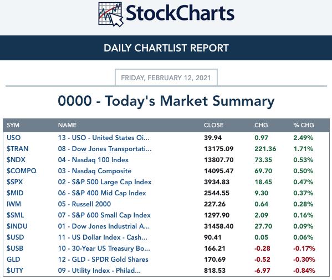Open the $SML symbol link
The width and height of the screenshot is (332, 280).
[15, 215]
